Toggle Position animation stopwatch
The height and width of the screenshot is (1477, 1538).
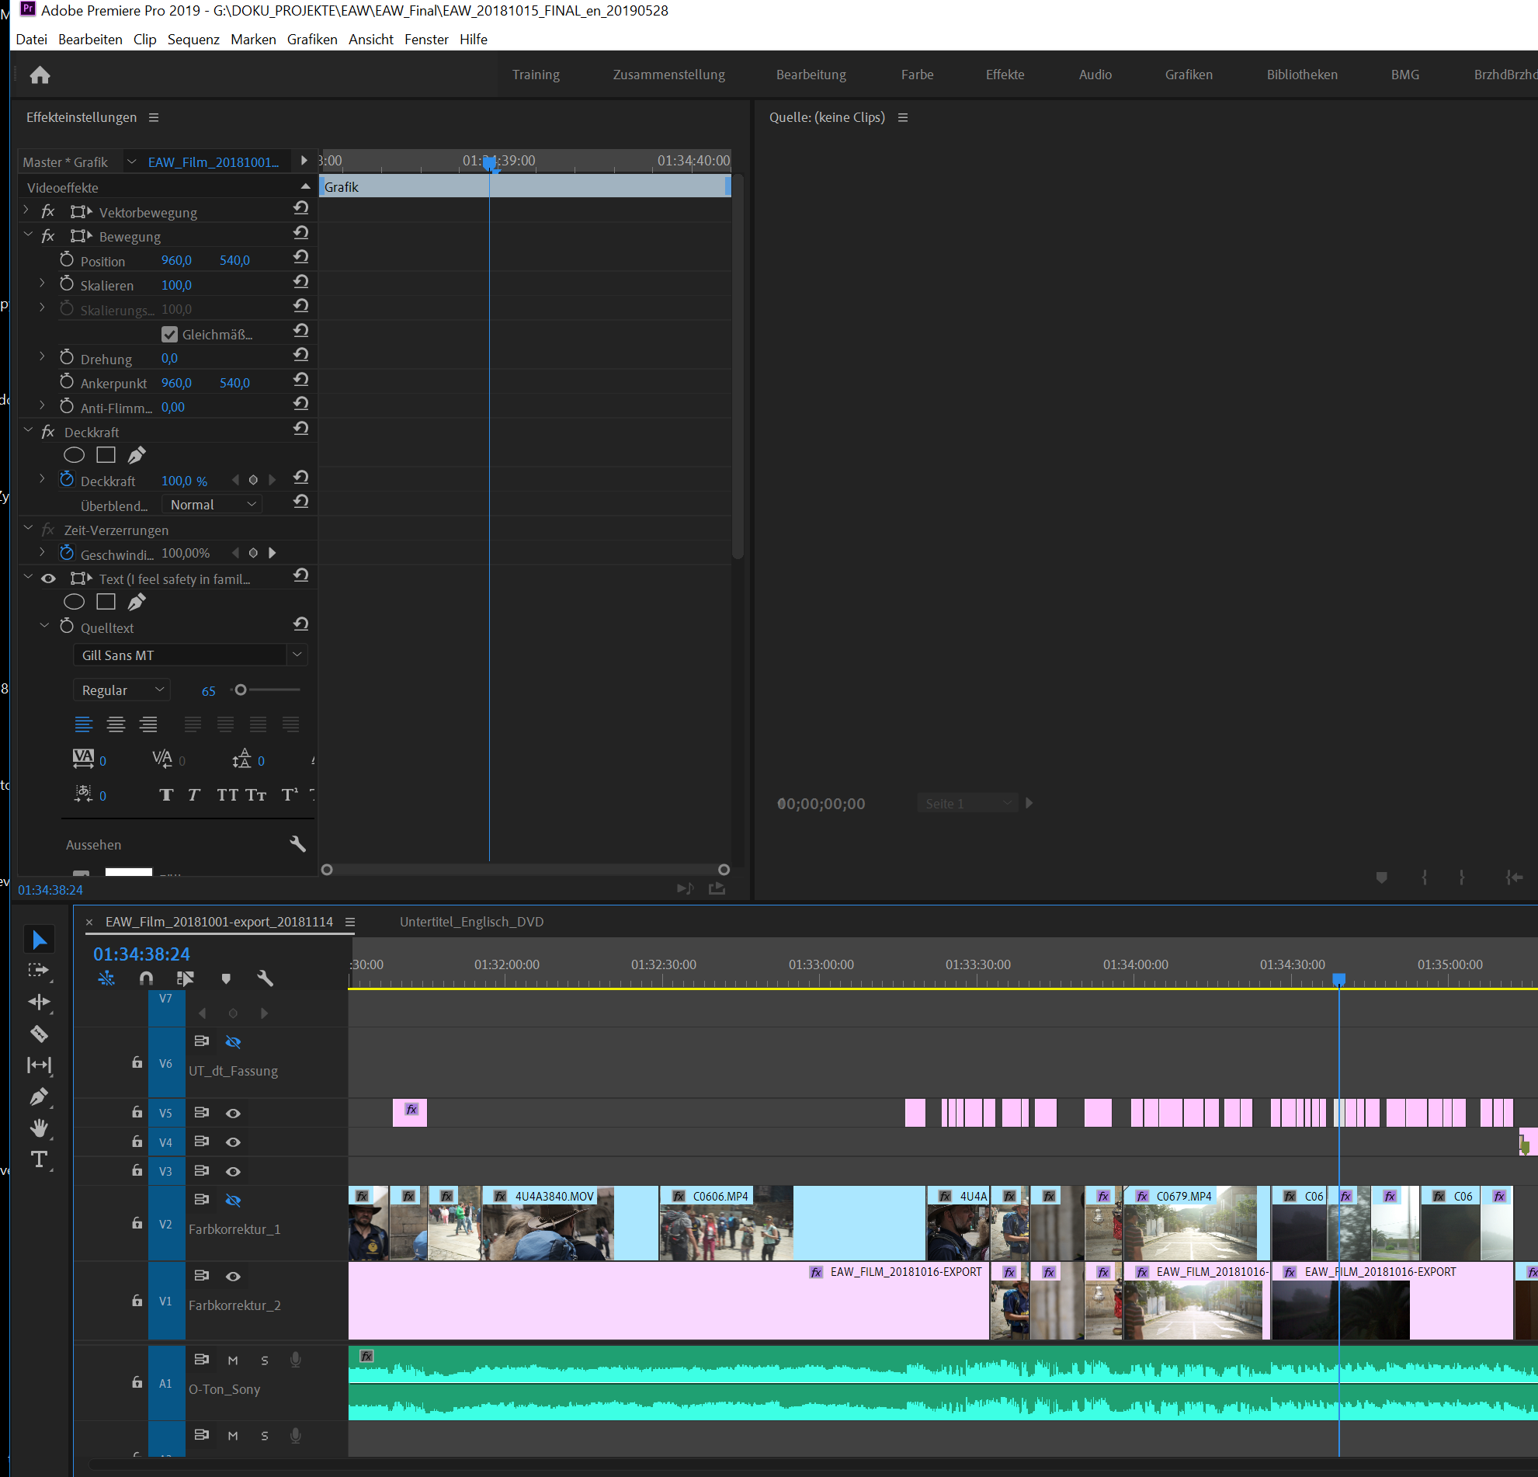point(67,259)
